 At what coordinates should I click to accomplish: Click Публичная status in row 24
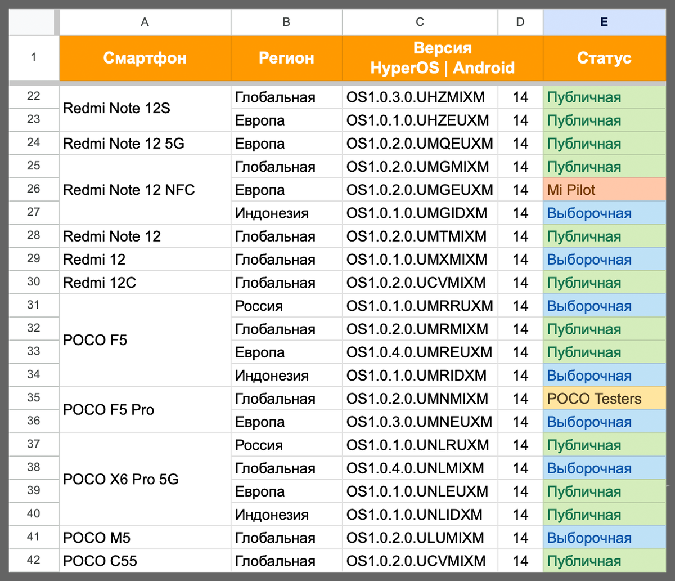tap(604, 144)
